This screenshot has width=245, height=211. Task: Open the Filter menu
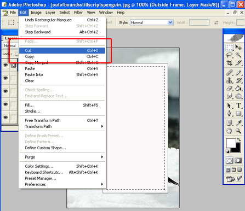pos(78,13)
